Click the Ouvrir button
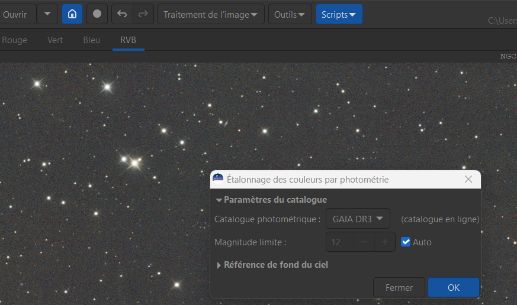The width and height of the screenshot is (517, 305). coord(17,14)
